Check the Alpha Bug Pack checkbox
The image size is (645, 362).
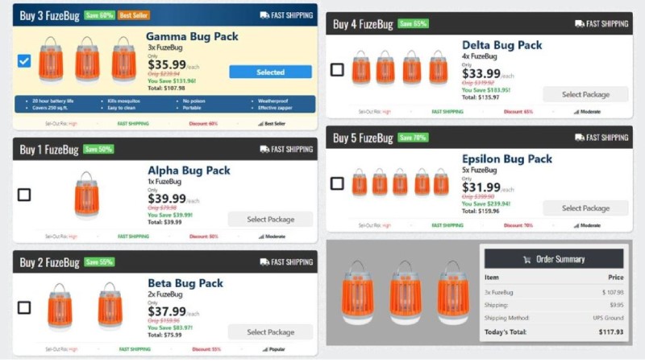pos(24,195)
